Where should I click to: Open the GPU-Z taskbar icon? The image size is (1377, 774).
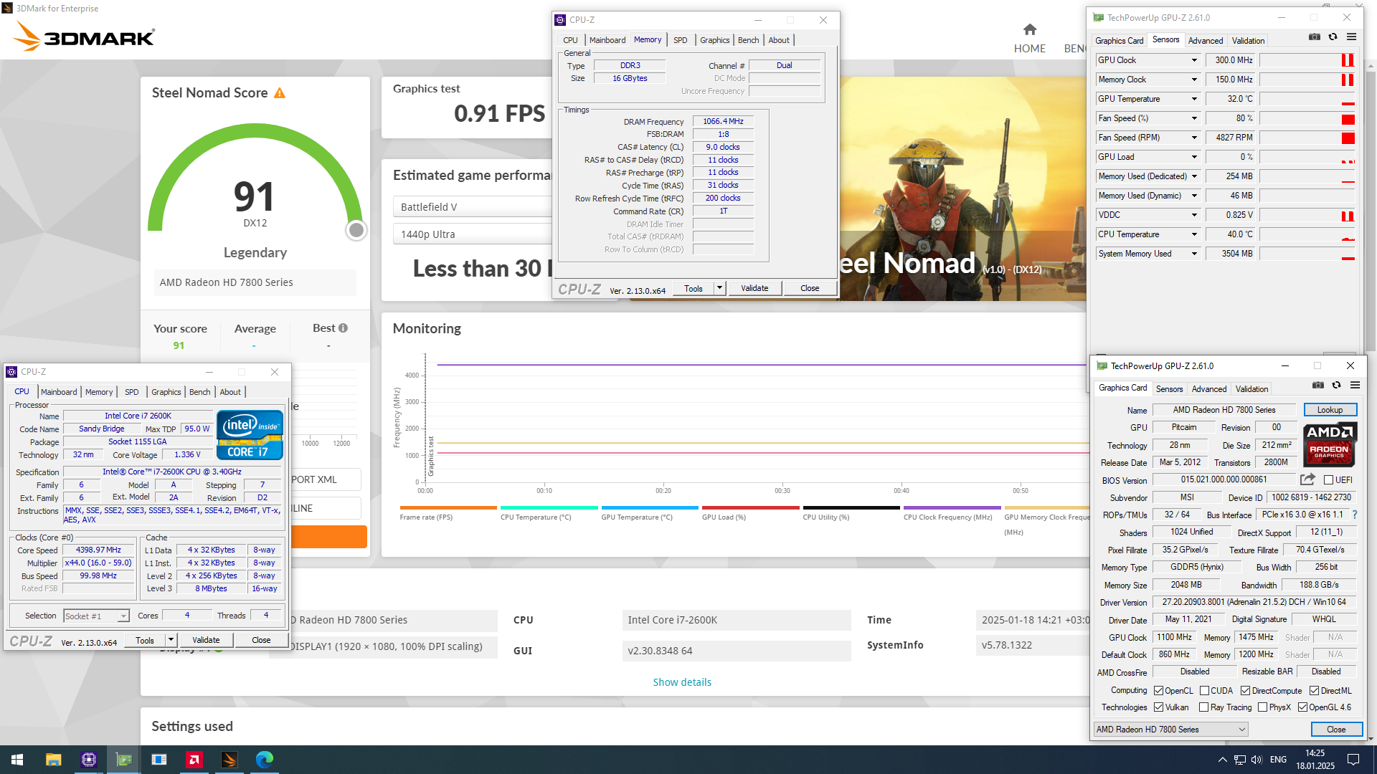pyautogui.click(x=123, y=760)
